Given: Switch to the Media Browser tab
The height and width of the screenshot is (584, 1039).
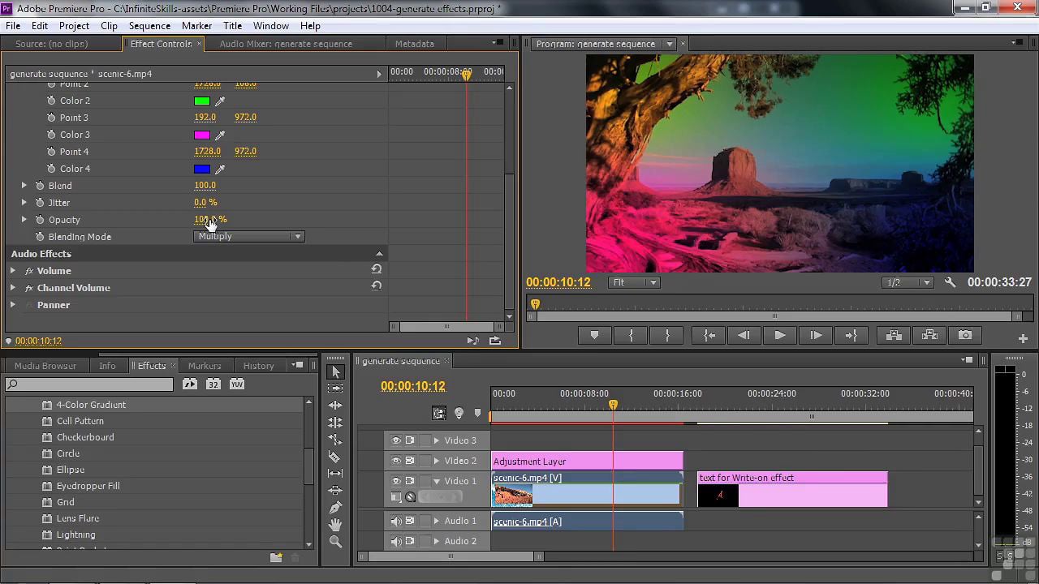Looking at the screenshot, I should 45,366.
